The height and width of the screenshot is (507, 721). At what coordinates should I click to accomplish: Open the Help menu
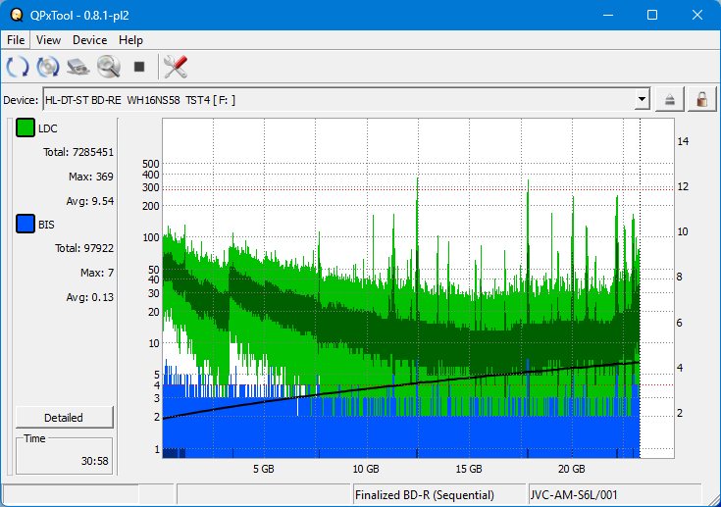tap(130, 40)
